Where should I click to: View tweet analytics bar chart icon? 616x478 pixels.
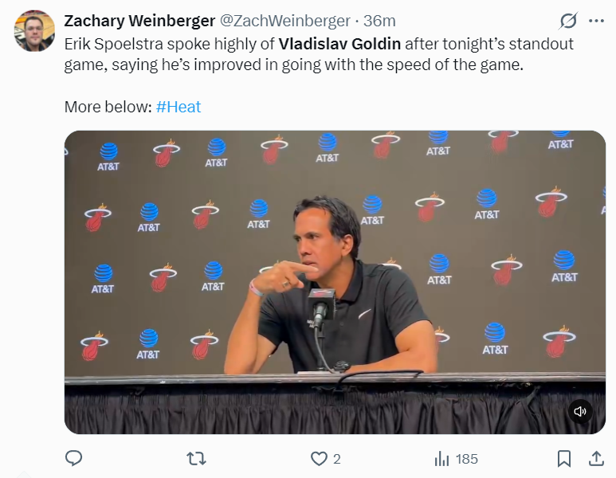pyautogui.click(x=441, y=458)
